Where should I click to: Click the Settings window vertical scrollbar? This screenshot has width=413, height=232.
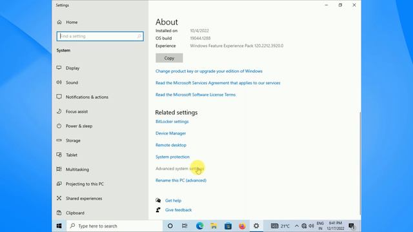[360, 163]
